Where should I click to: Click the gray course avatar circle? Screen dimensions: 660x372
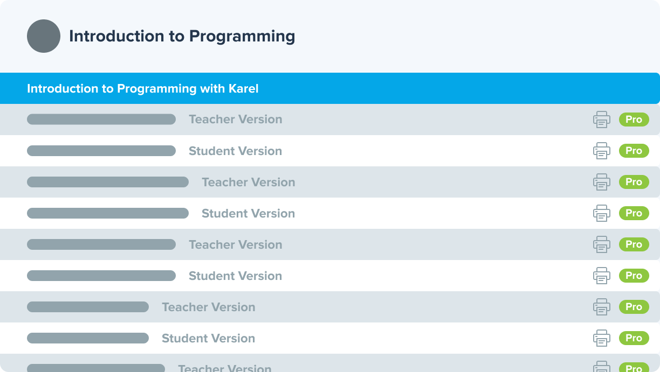(x=44, y=36)
